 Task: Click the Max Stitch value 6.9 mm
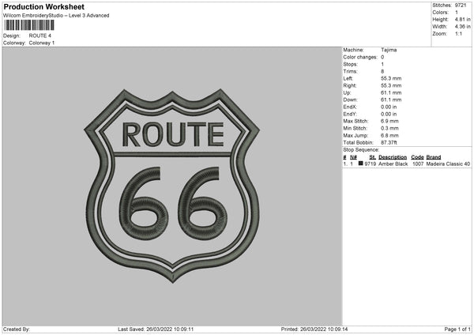point(389,121)
